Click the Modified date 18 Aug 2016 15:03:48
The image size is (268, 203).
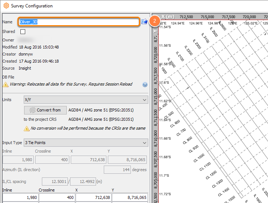[39, 47]
